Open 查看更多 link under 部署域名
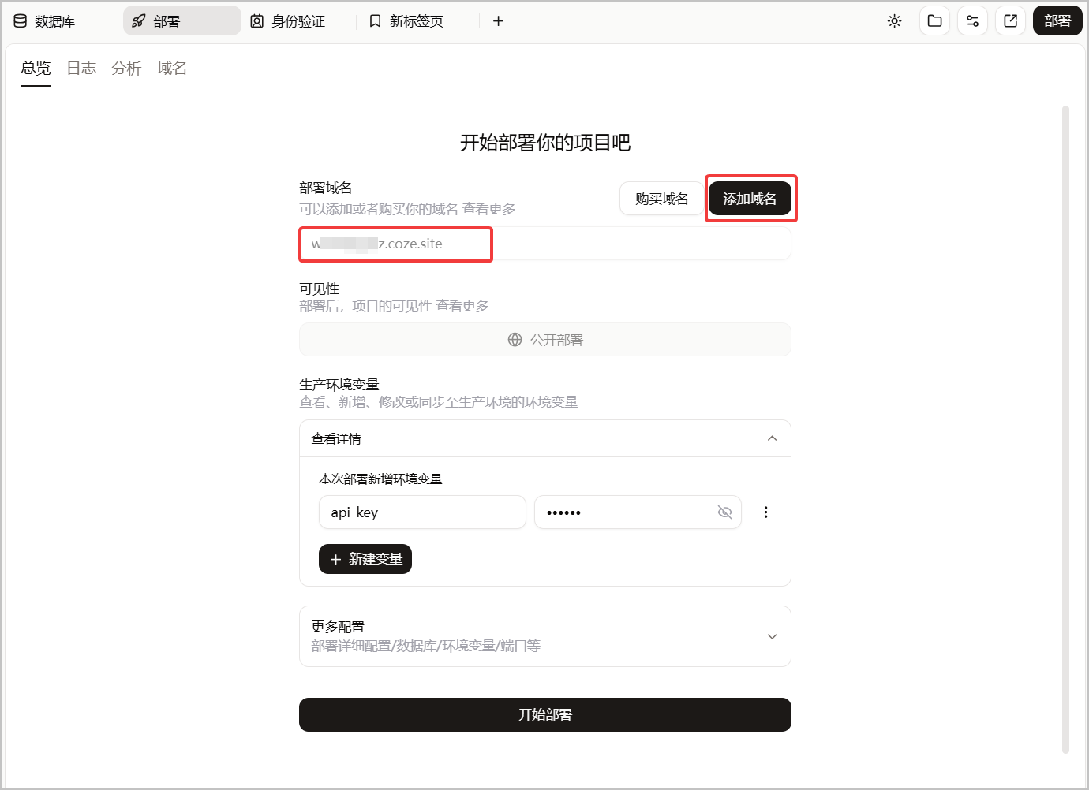The width and height of the screenshot is (1089, 790). click(488, 209)
